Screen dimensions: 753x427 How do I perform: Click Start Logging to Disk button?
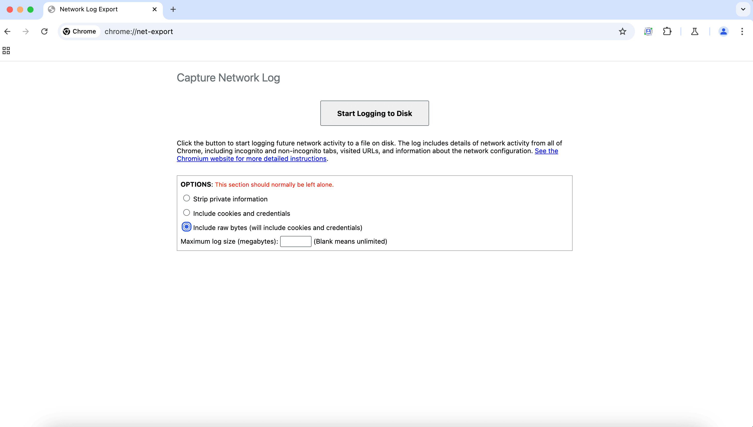point(374,113)
